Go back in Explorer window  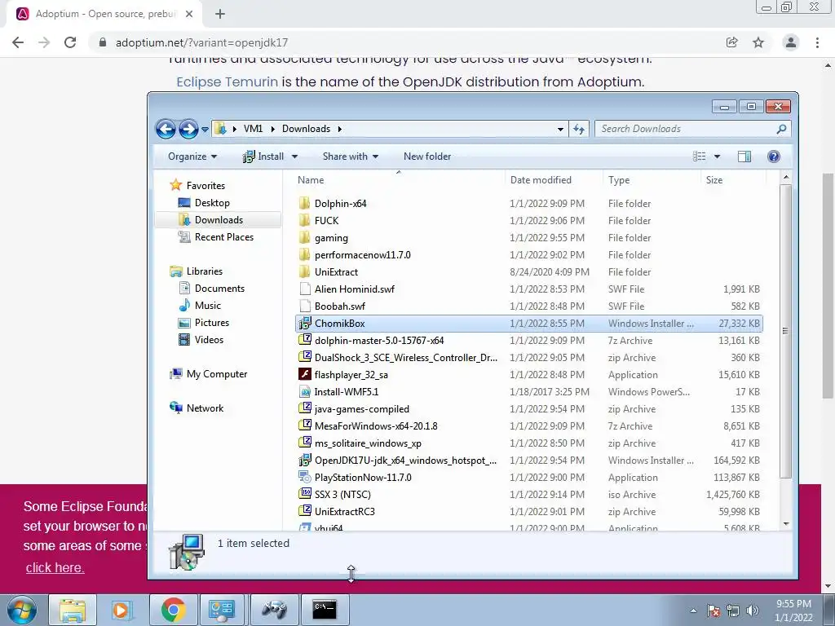pos(166,129)
